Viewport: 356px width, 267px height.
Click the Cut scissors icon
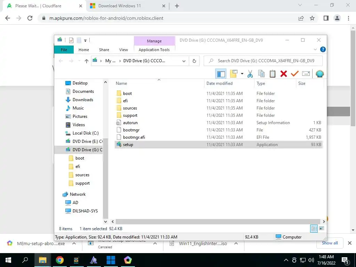point(250,74)
